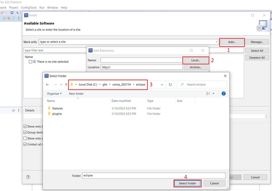The height and width of the screenshot is (191, 272).
Task: Sort by the Name column header
Action: 51,101
